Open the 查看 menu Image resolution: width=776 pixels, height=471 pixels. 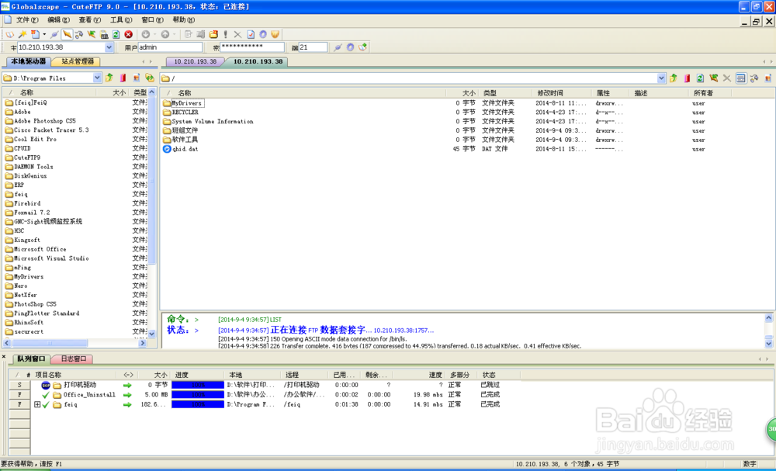[x=89, y=20]
